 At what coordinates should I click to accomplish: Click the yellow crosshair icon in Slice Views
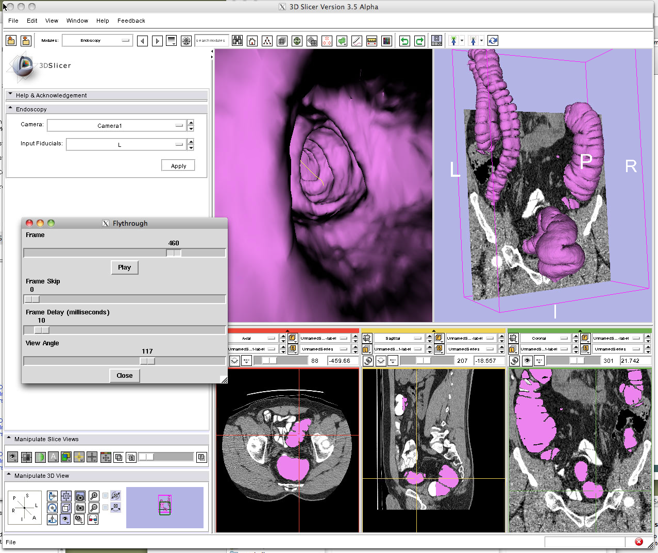coord(79,457)
